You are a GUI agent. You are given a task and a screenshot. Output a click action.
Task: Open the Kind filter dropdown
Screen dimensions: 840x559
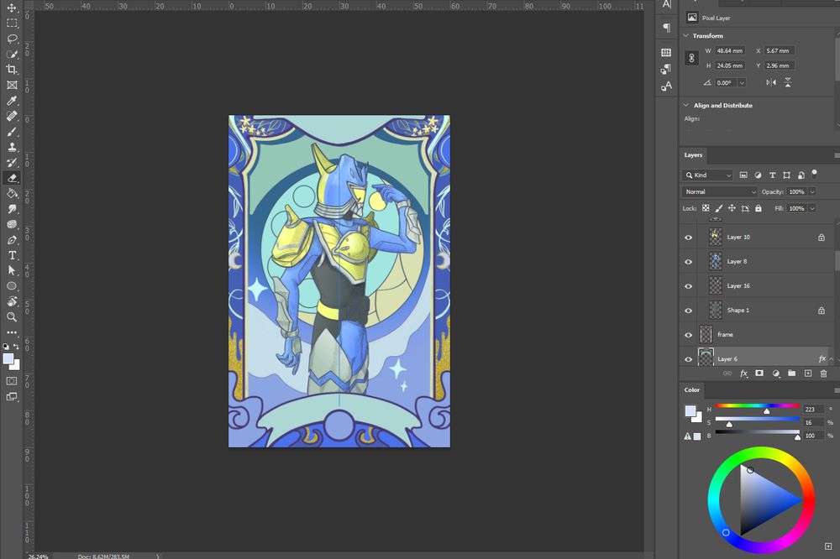click(707, 175)
